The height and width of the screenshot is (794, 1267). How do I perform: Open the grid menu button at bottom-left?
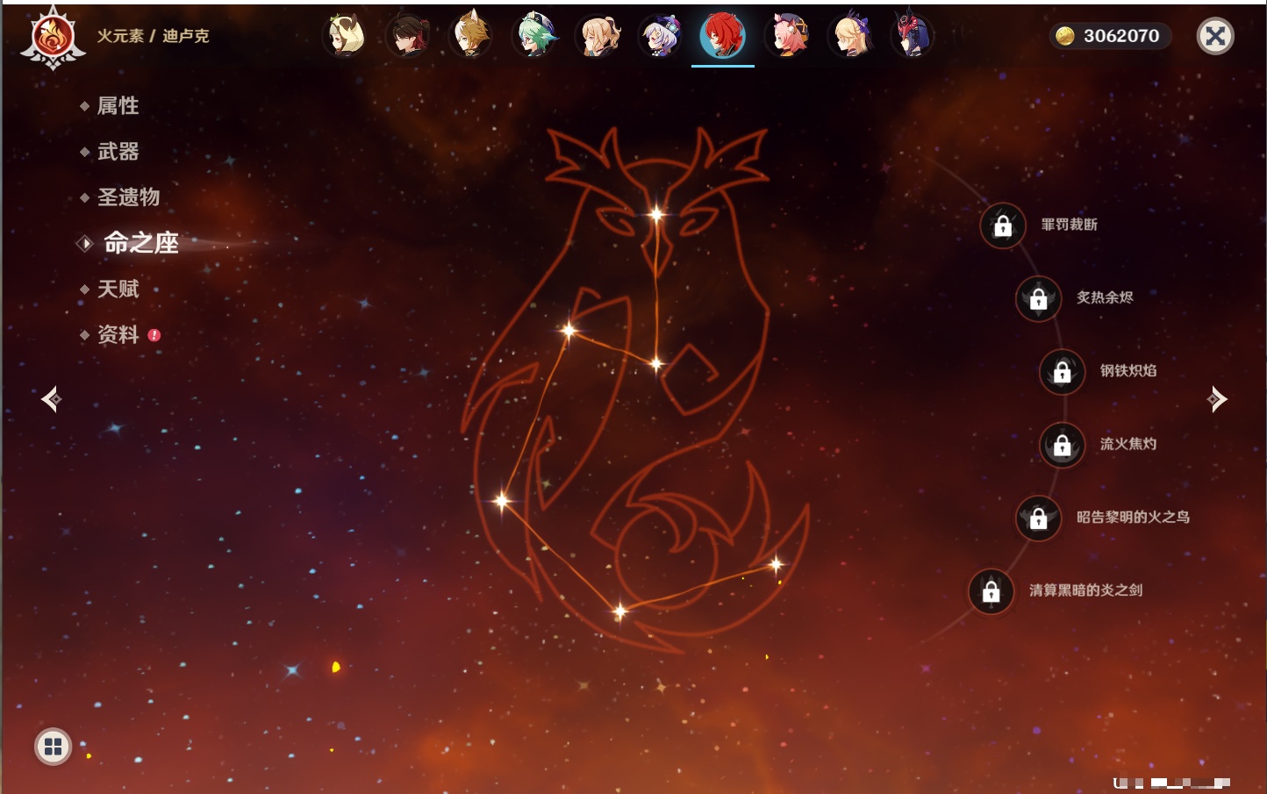(53, 747)
